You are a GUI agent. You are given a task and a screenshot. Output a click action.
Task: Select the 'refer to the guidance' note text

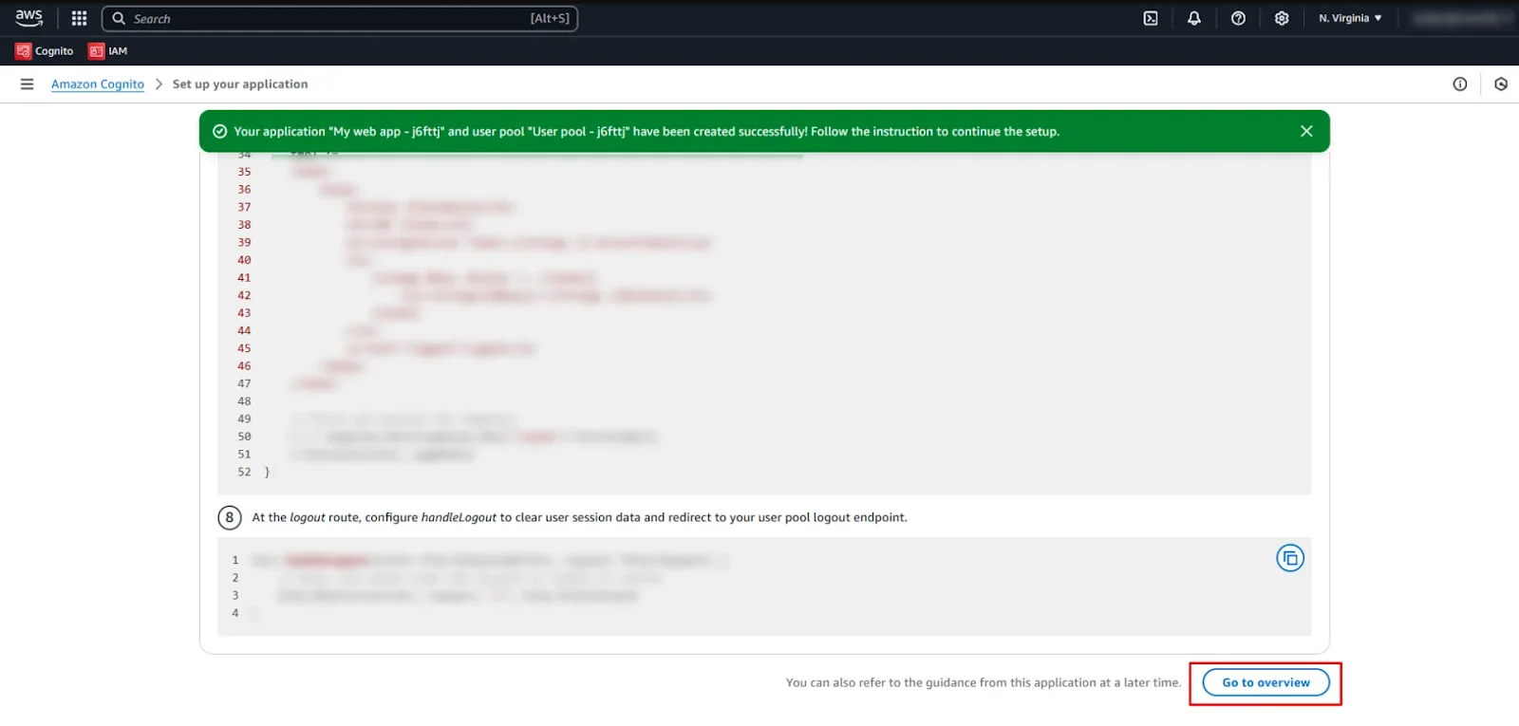click(984, 682)
